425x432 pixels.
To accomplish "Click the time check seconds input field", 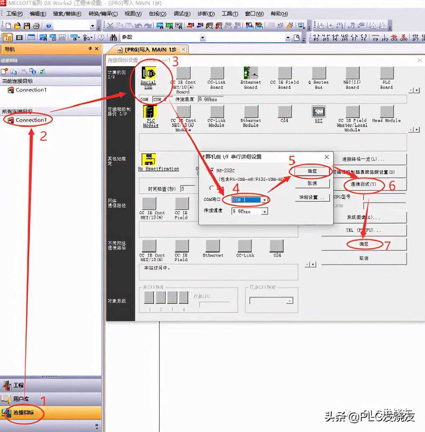I will (187, 189).
